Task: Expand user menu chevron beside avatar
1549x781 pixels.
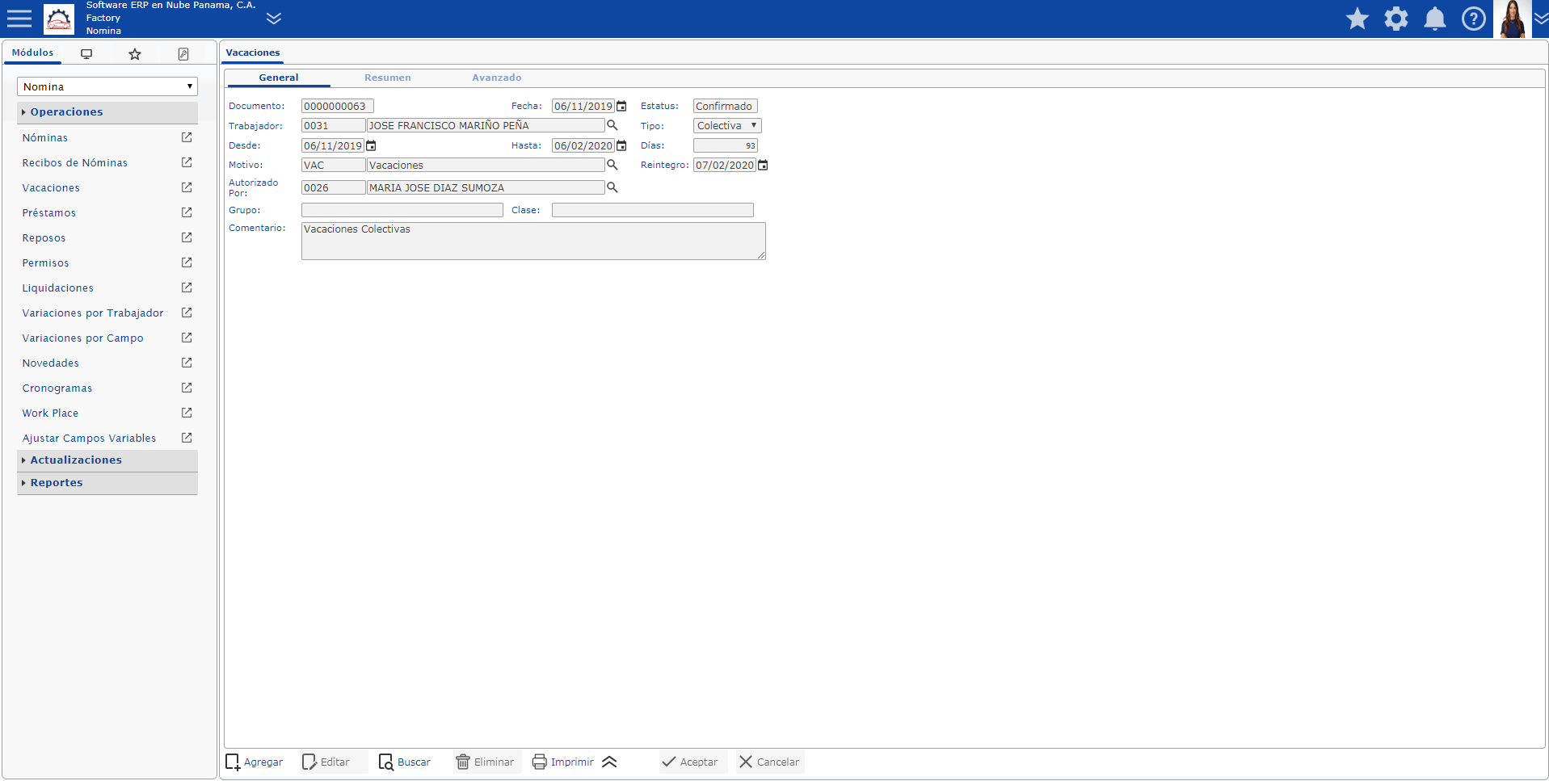Action: click(1541, 19)
